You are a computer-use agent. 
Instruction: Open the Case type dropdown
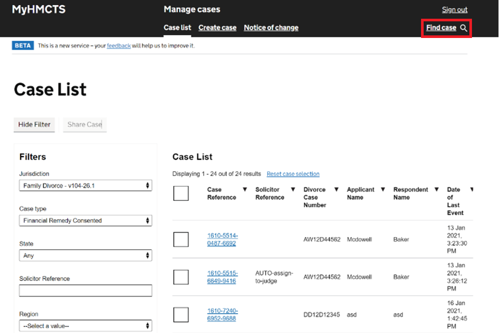point(85,221)
